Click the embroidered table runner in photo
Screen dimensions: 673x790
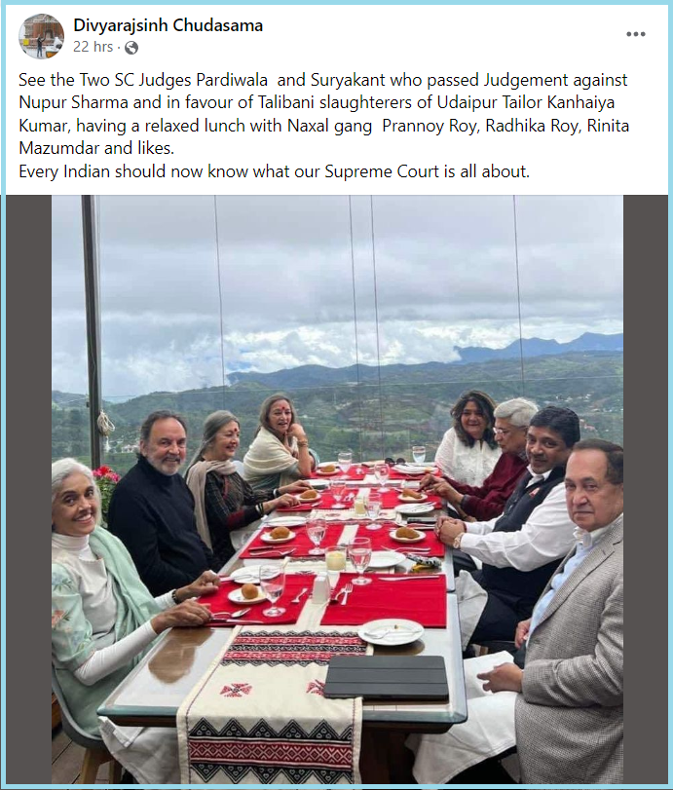[x=272, y=705]
